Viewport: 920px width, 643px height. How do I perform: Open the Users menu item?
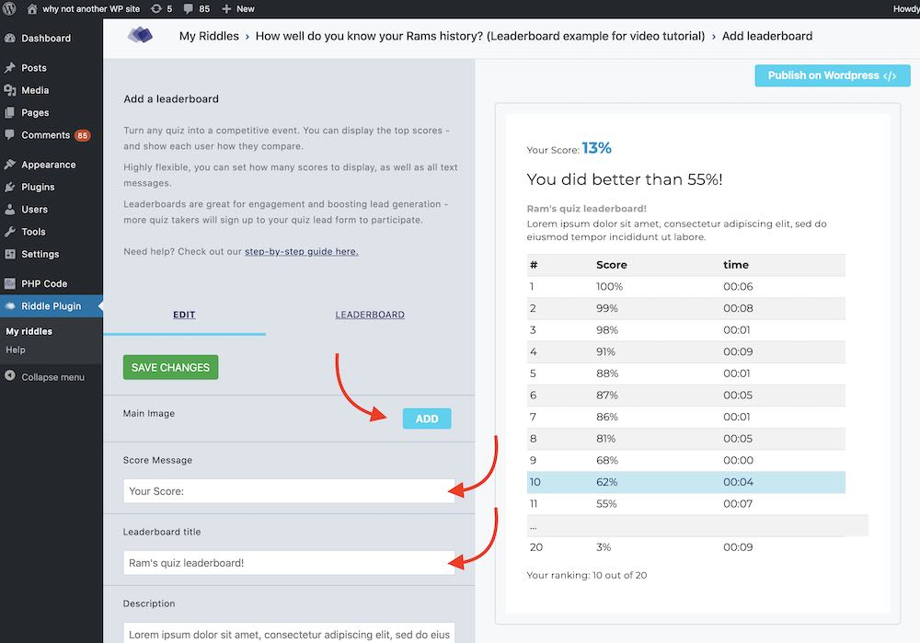(35, 210)
